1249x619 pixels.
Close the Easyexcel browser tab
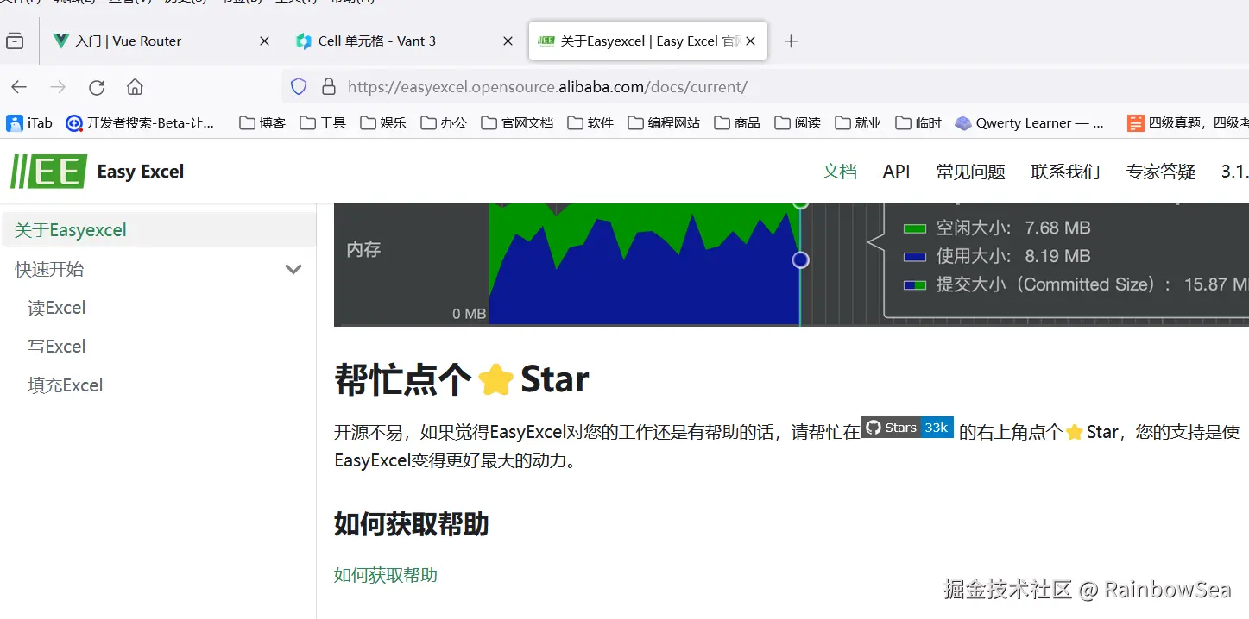750,41
